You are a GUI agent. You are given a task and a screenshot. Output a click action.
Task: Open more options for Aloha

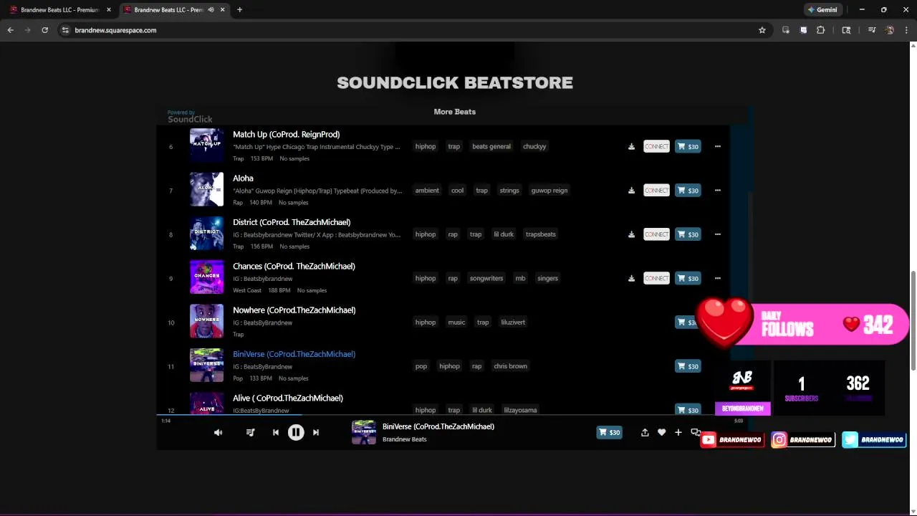(717, 190)
